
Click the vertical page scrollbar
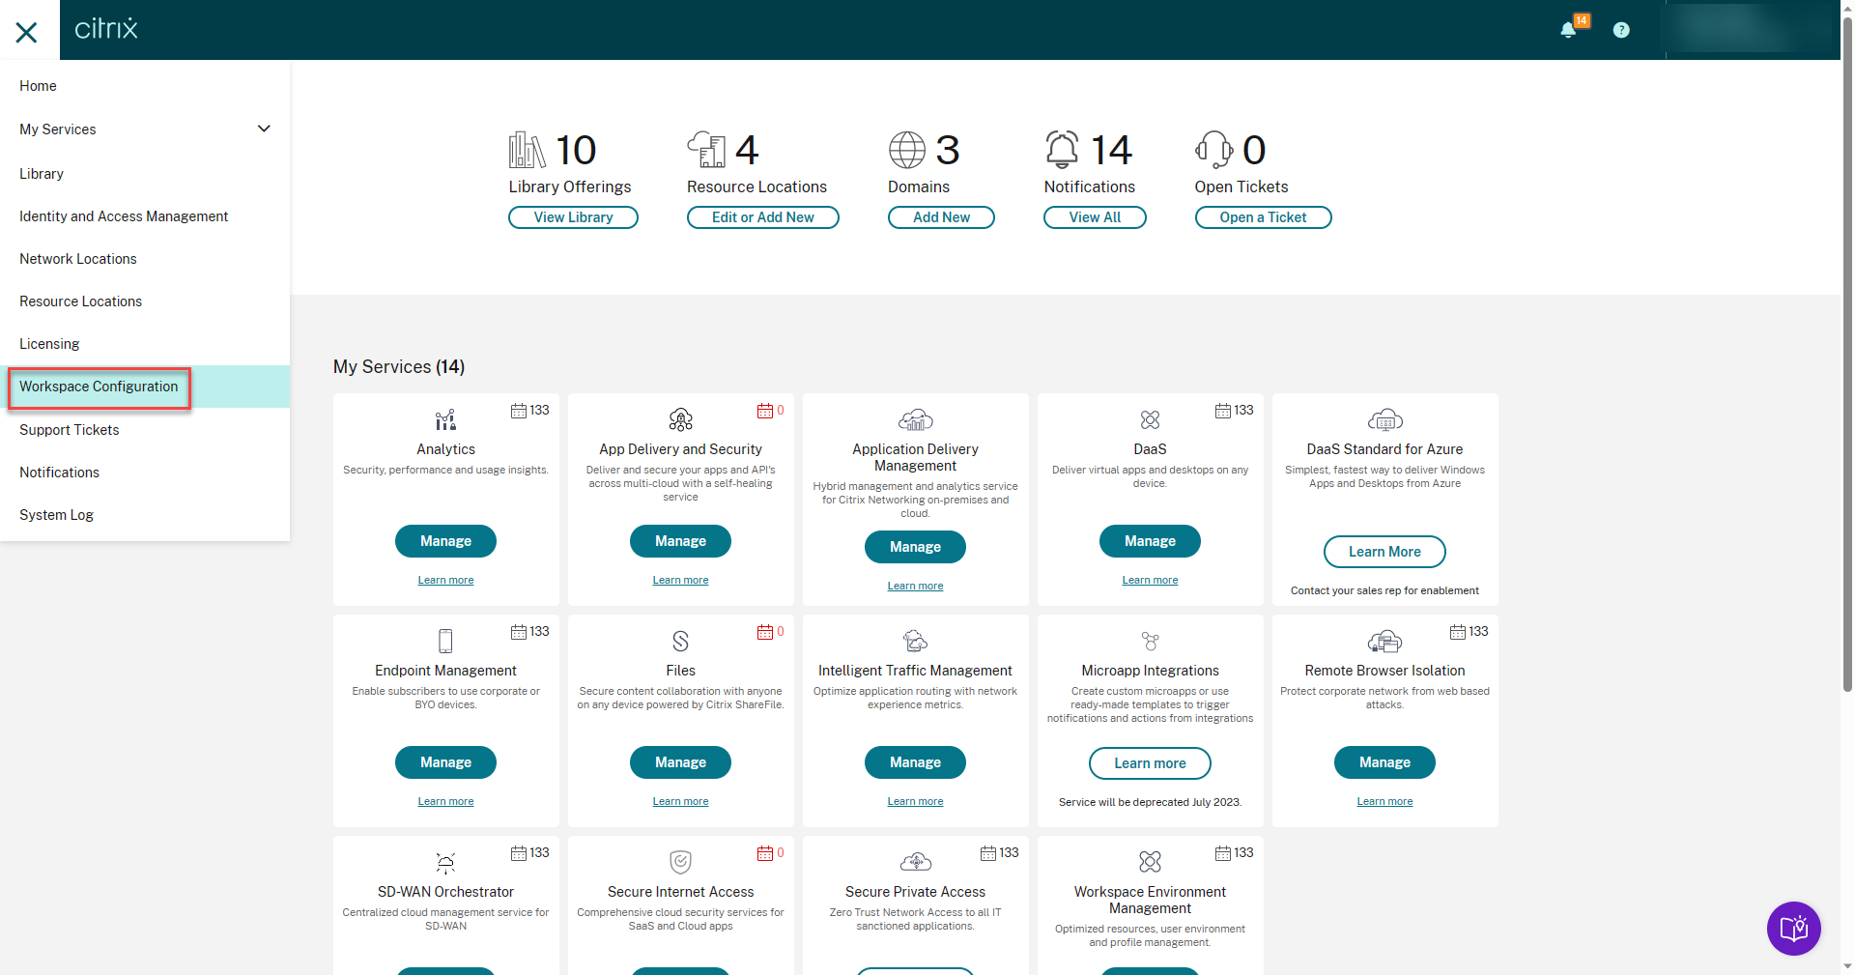click(x=1847, y=348)
